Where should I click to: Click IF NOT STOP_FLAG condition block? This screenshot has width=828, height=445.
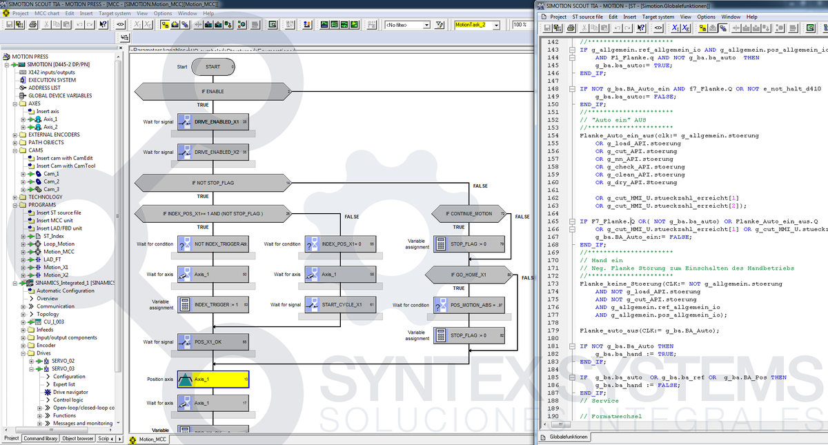coord(213,183)
